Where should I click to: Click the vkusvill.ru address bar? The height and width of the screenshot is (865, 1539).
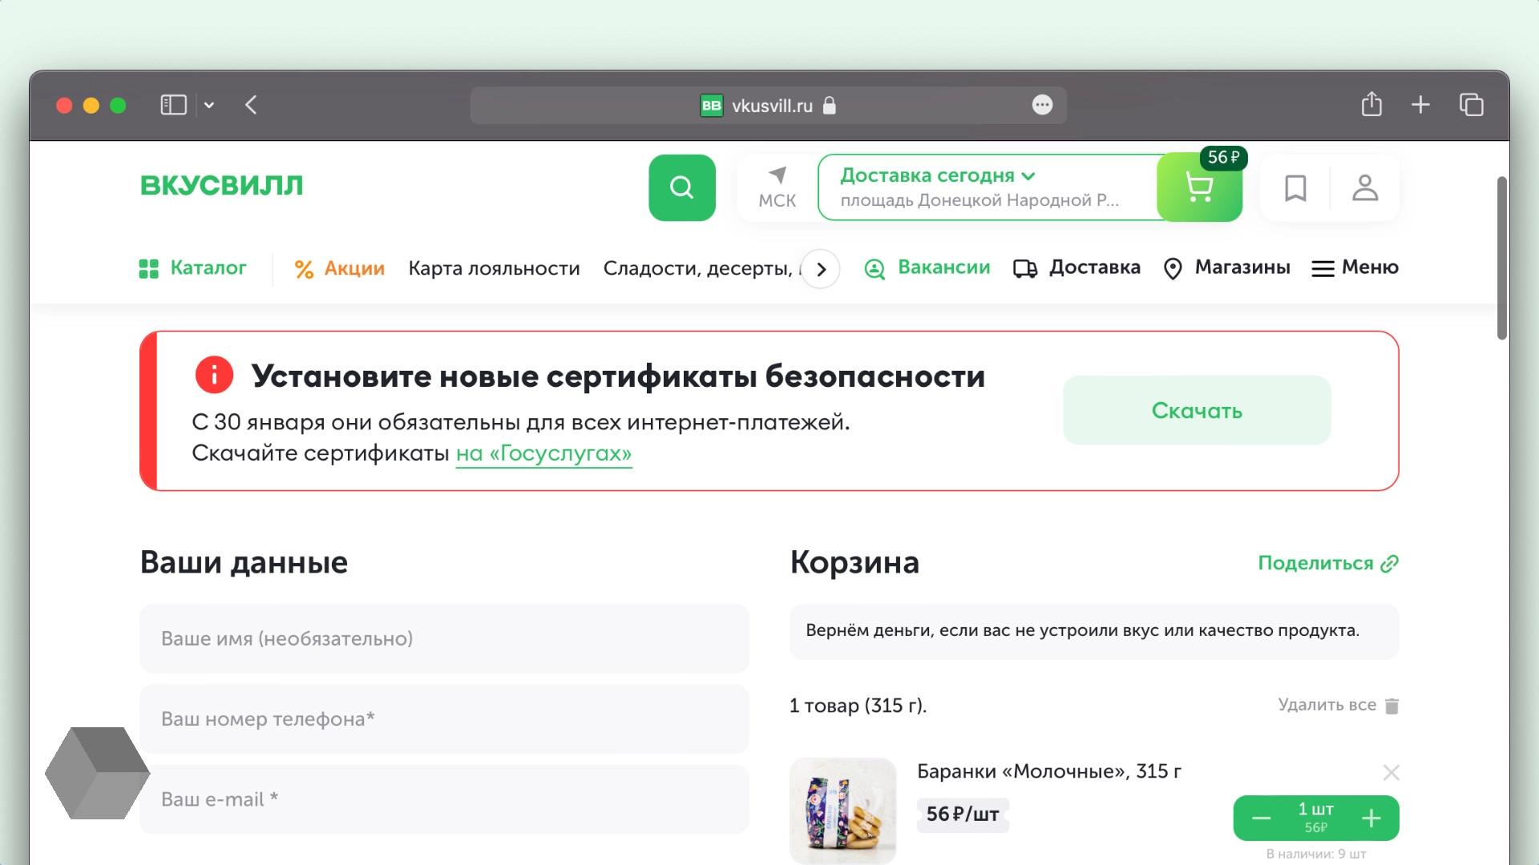click(x=768, y=105)
